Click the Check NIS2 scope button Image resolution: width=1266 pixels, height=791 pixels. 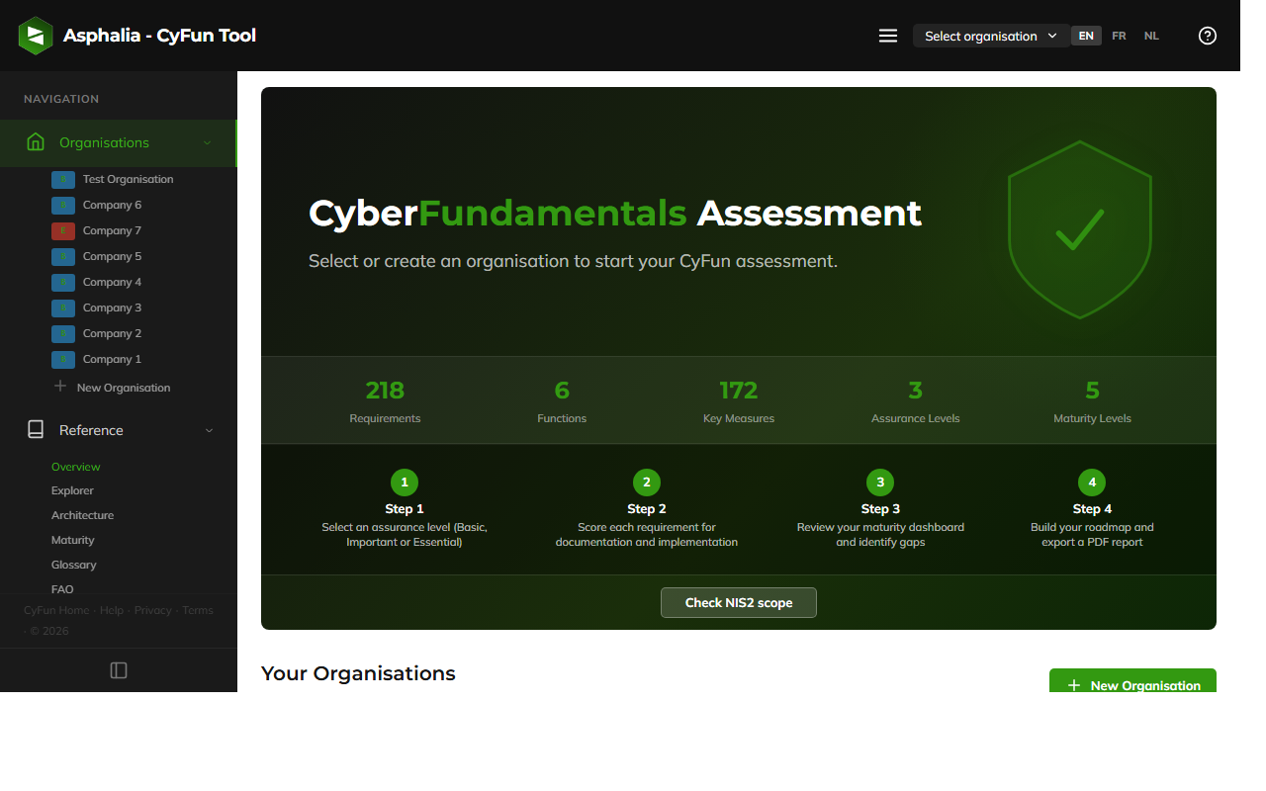click(739, 602)
